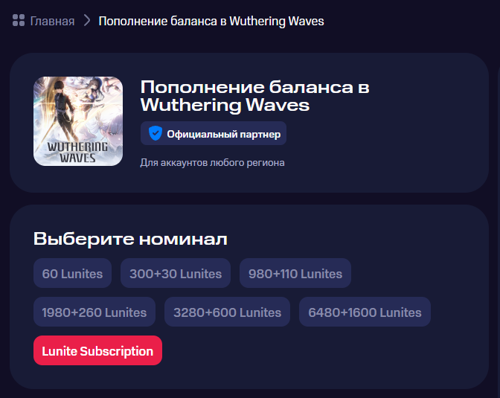Viewport: 500px width, 398px height.
Task: Go to the Главная breadcrumb link
Action: [x=52, y=21]
